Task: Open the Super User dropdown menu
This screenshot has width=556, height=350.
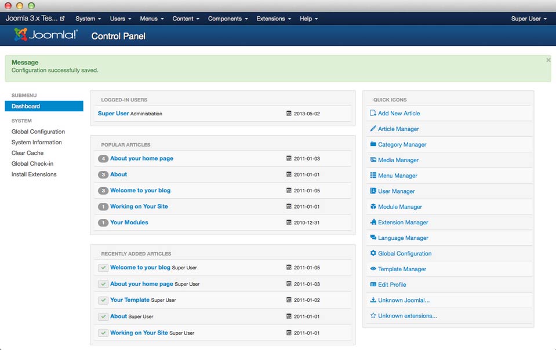Action: point(529,19)
